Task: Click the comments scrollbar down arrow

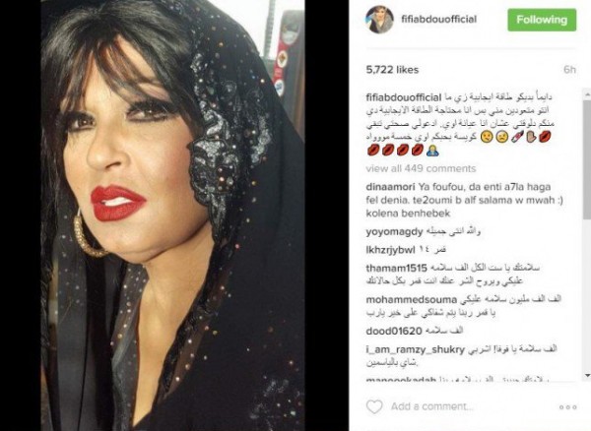Action: (587, 375)
